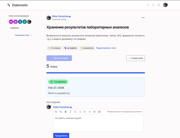Select voter avatar S
The image size is (180, 138).
click(x=20, y=22)
